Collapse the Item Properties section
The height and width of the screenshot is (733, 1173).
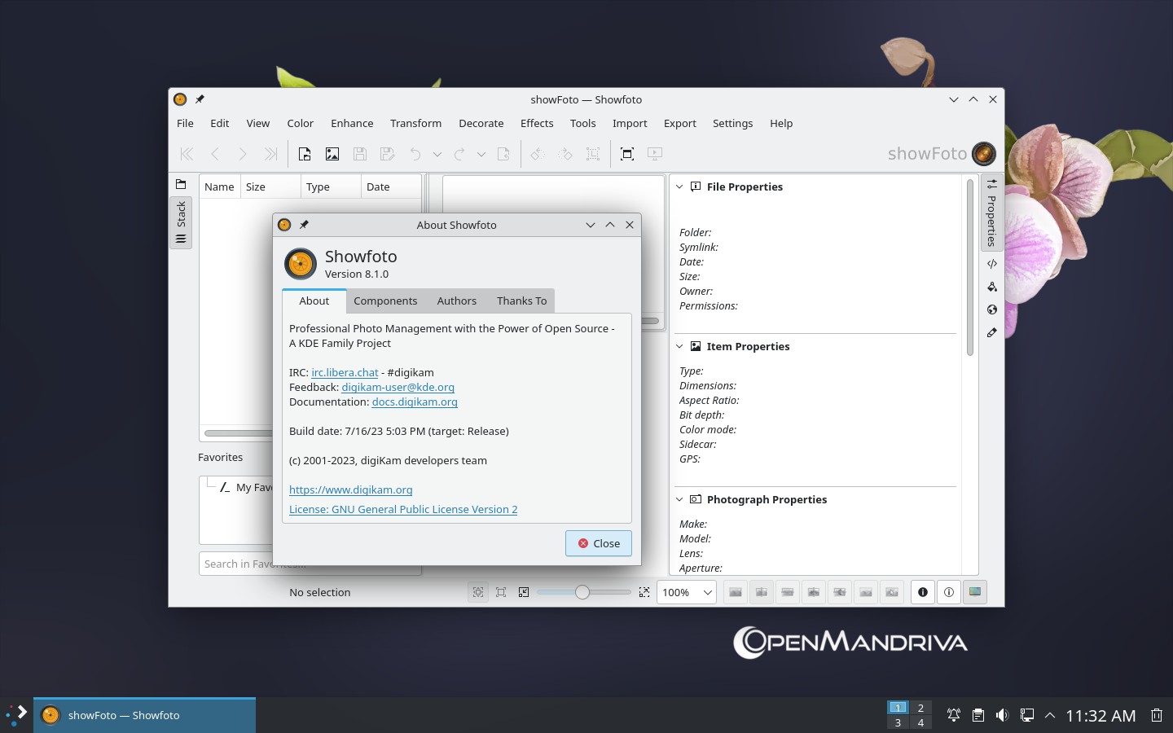tap(679, 346)
